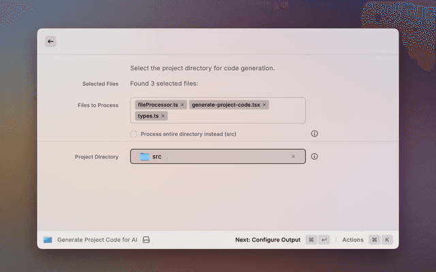Screen dimensions: 436x272
Task: Open the Actions menu
Action: click(x=353, y=240)
